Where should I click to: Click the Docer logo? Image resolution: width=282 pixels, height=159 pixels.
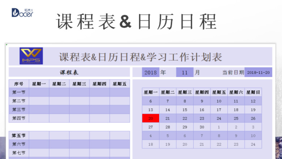[22, 13]
